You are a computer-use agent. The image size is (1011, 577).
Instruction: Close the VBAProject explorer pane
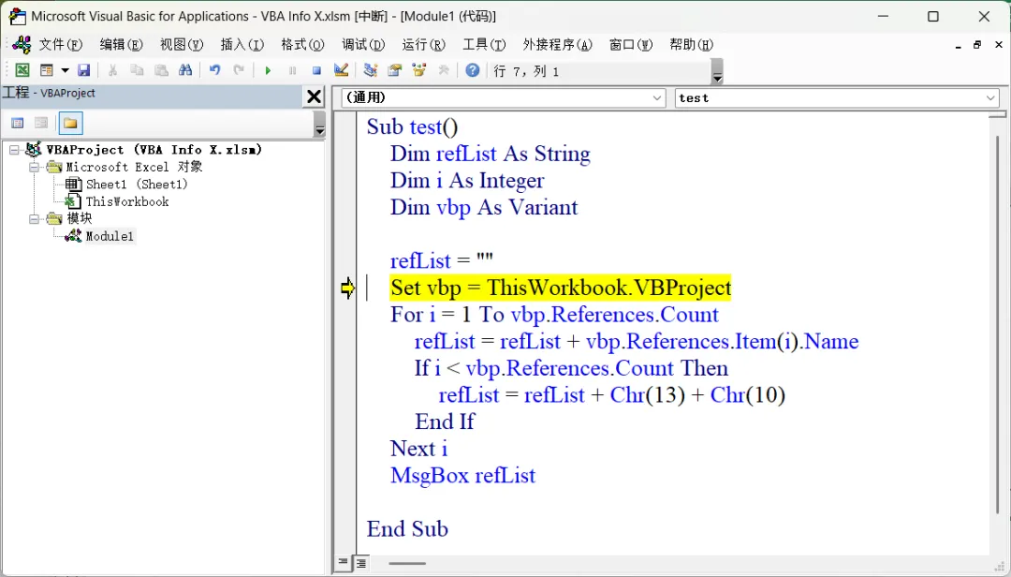[x=314, y=96]
